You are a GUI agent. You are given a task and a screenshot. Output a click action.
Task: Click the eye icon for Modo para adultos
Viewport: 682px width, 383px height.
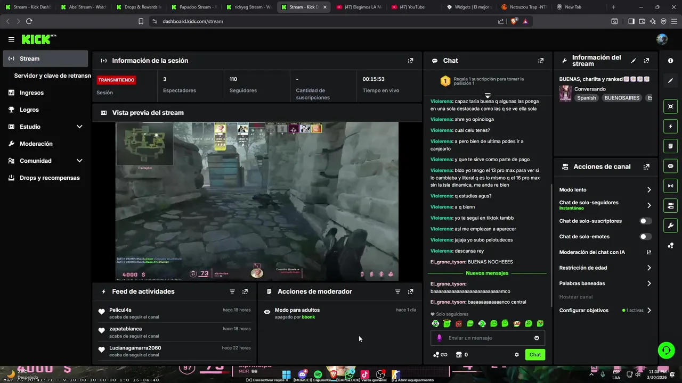267,312
